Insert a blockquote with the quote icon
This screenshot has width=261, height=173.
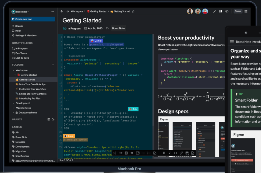(132, 153)
